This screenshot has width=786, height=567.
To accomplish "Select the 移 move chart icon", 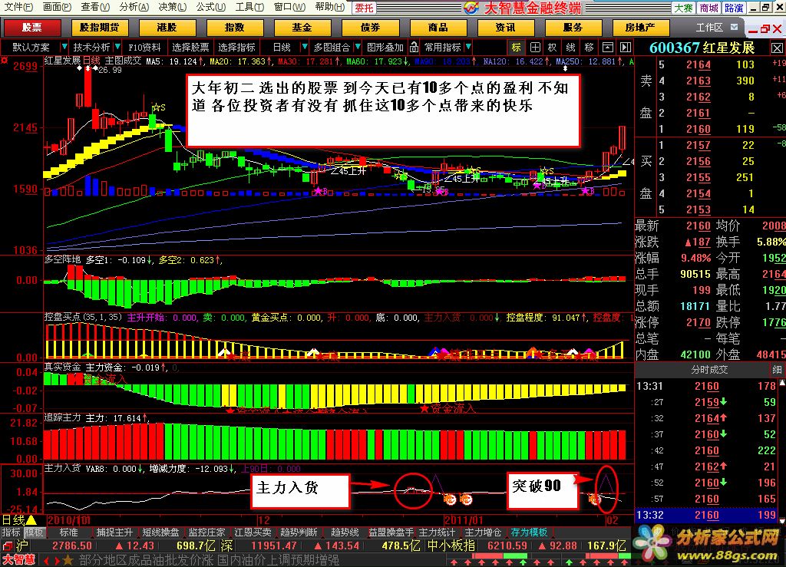I will click(x=589, y=47).
